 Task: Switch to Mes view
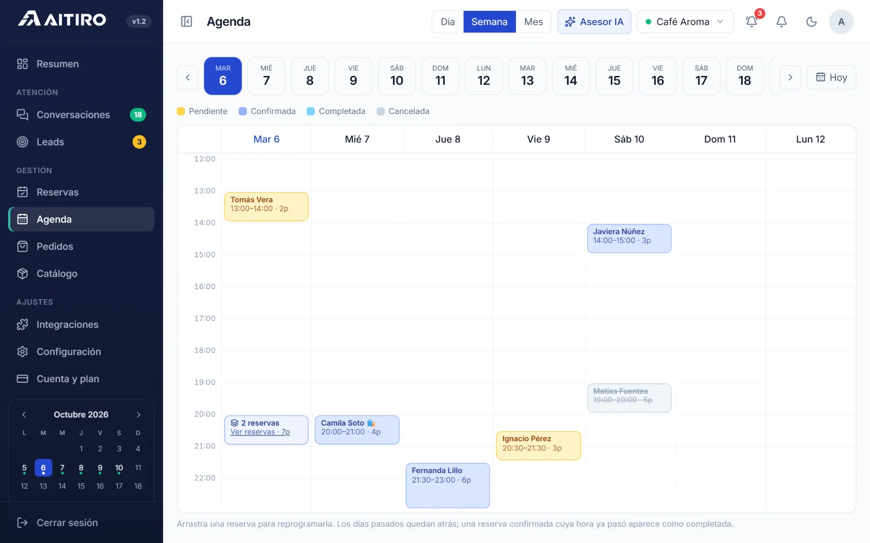[x=533, y=22]
